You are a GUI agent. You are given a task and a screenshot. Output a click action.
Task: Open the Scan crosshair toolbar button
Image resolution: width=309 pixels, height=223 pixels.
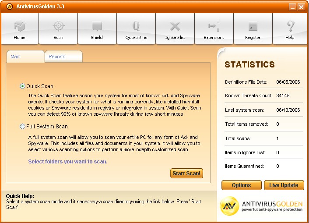(58, 29)
